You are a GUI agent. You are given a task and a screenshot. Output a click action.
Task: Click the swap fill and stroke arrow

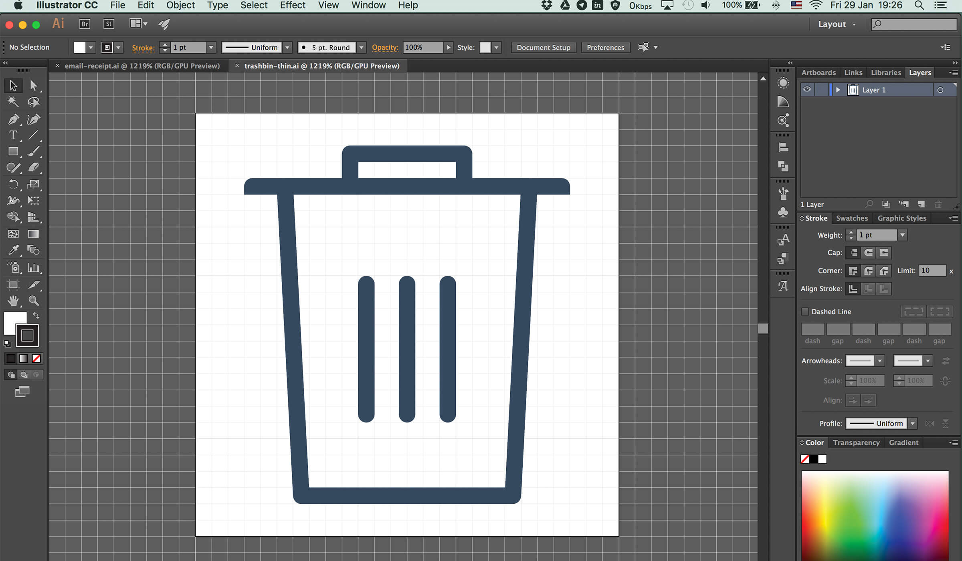(x=36, y=315)
